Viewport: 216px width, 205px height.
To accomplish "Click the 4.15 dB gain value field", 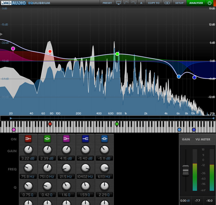I will [66, 158].
